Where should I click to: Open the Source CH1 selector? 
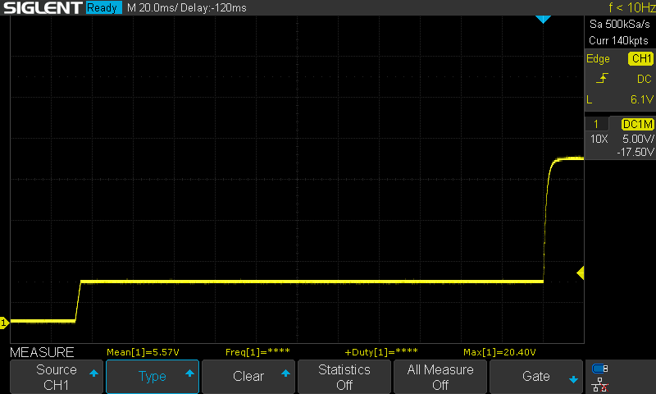pyautogui.click(x=57, y=377)
